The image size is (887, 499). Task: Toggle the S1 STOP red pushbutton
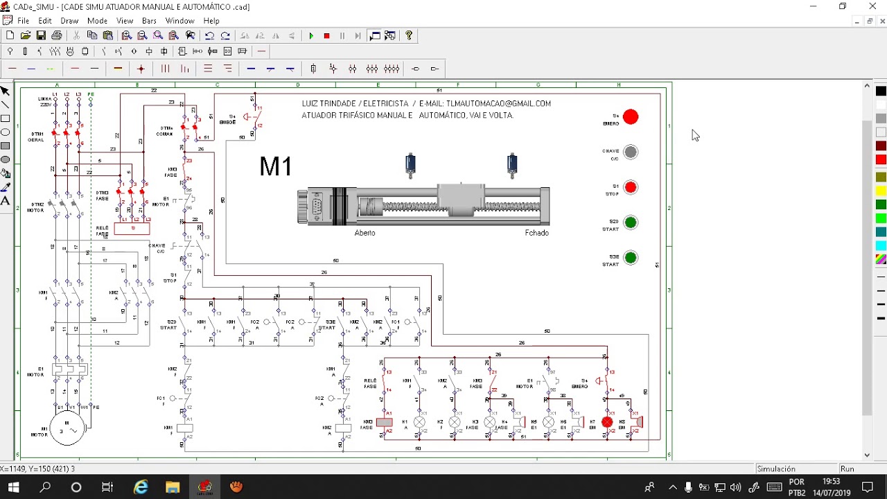(x=631, y=187)
